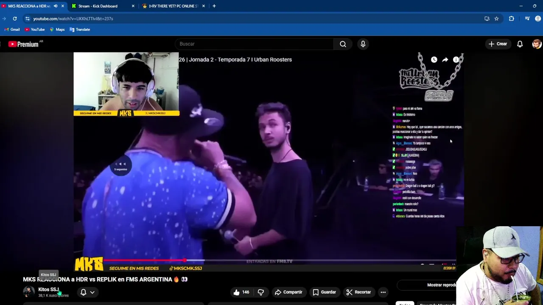Reload the current page
The image size is (543, 305).
point(15,19)
